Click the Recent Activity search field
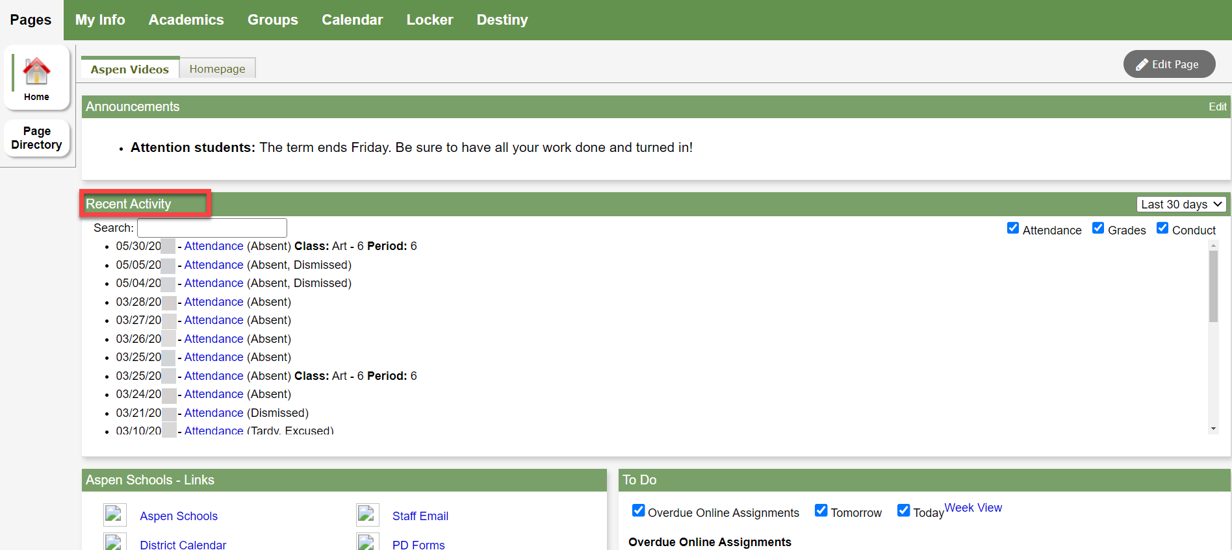 (x=212, y=228)
